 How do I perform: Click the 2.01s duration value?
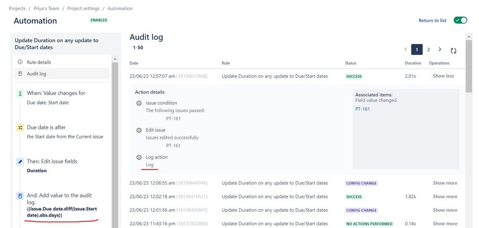point(410,76)
